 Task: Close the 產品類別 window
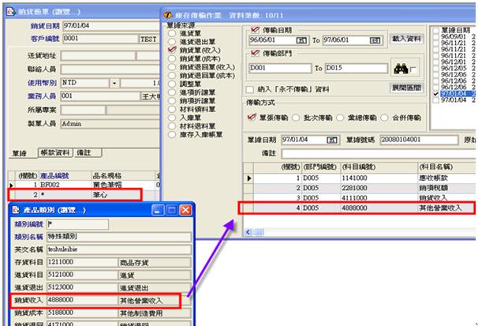click(185, 210)
